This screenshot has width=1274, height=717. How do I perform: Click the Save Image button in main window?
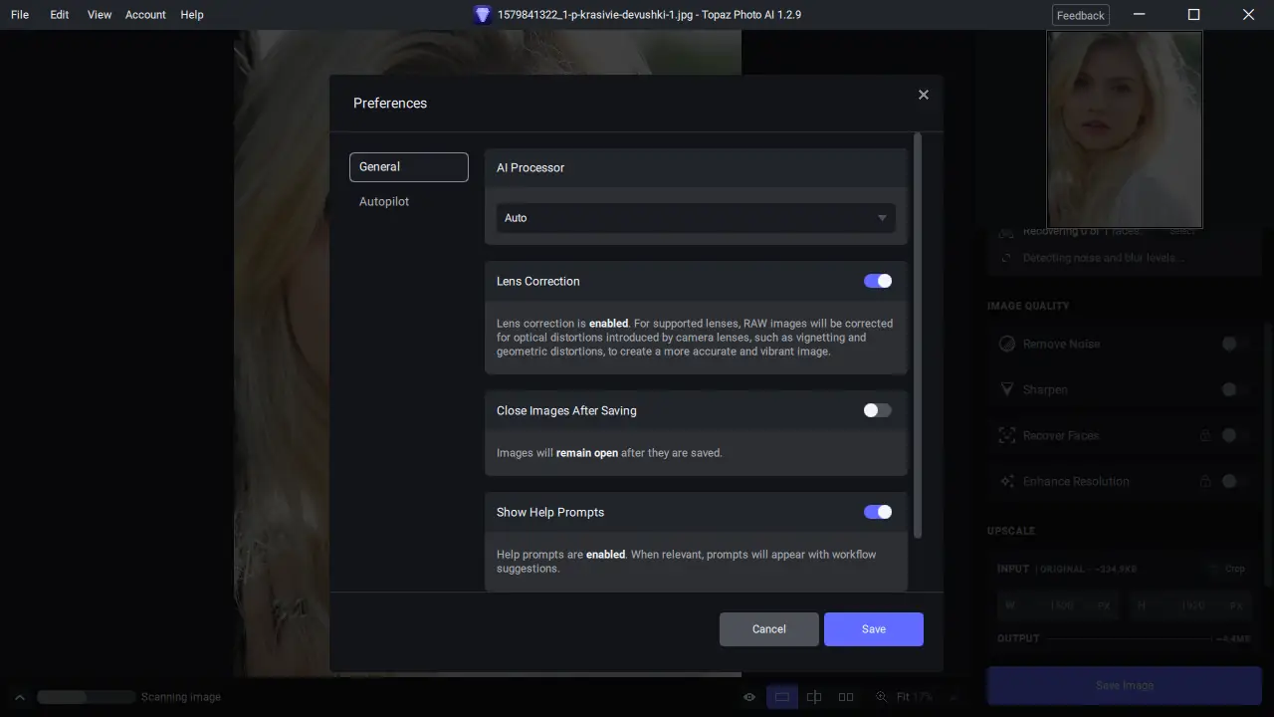(1125, 685)
